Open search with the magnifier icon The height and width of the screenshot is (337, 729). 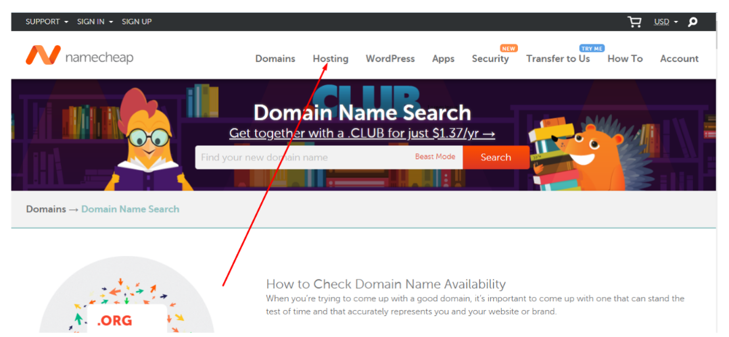(x=692, y=22)
